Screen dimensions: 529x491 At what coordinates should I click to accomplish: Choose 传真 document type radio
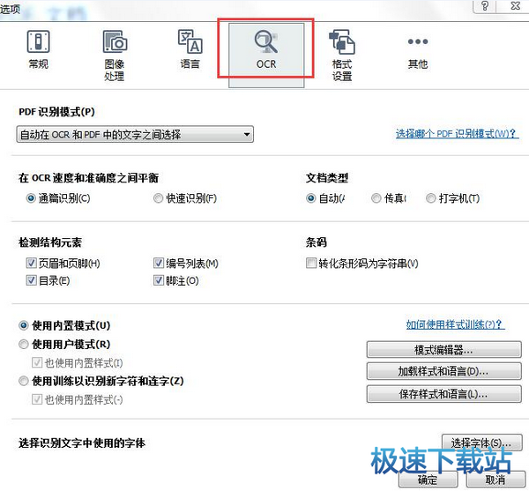tap(376, 198)
